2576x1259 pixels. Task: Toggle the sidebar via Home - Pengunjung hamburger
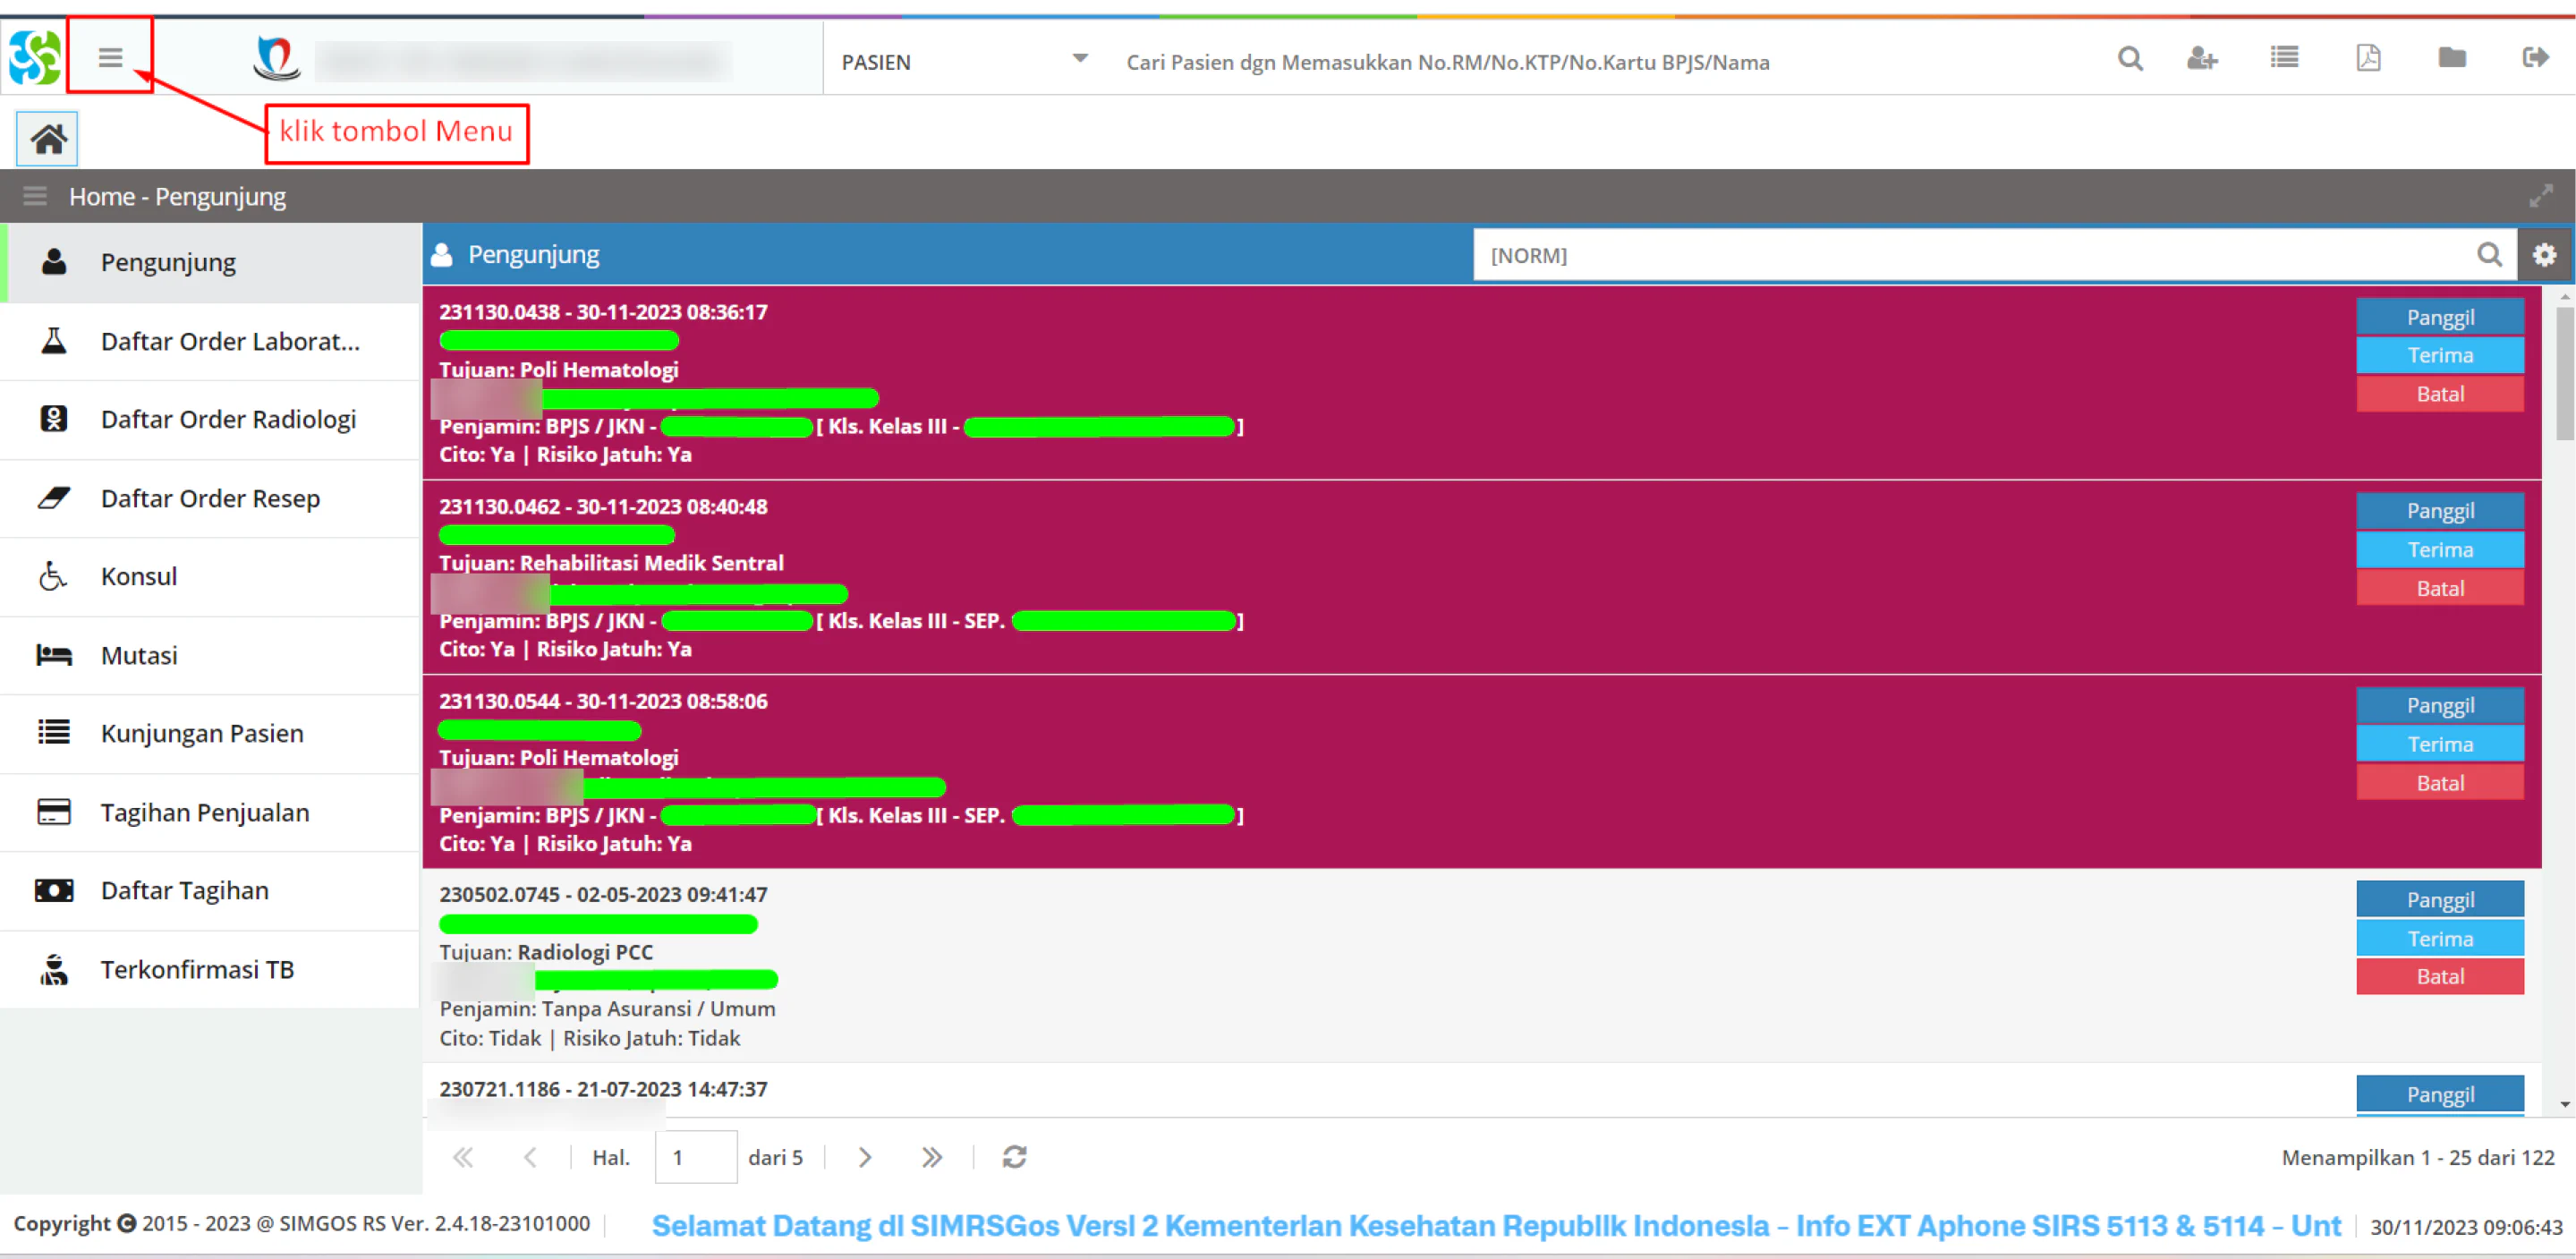pos(35,196)
